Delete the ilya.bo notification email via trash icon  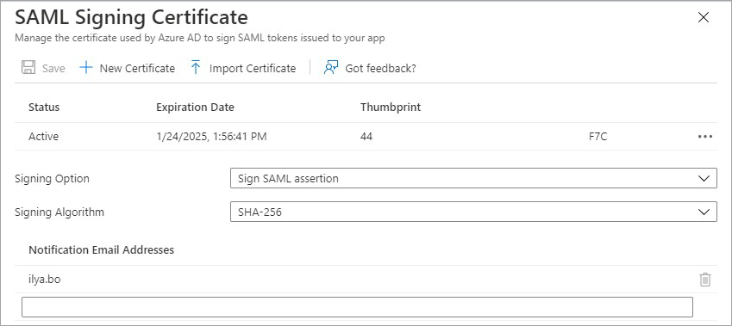[705, 280]
